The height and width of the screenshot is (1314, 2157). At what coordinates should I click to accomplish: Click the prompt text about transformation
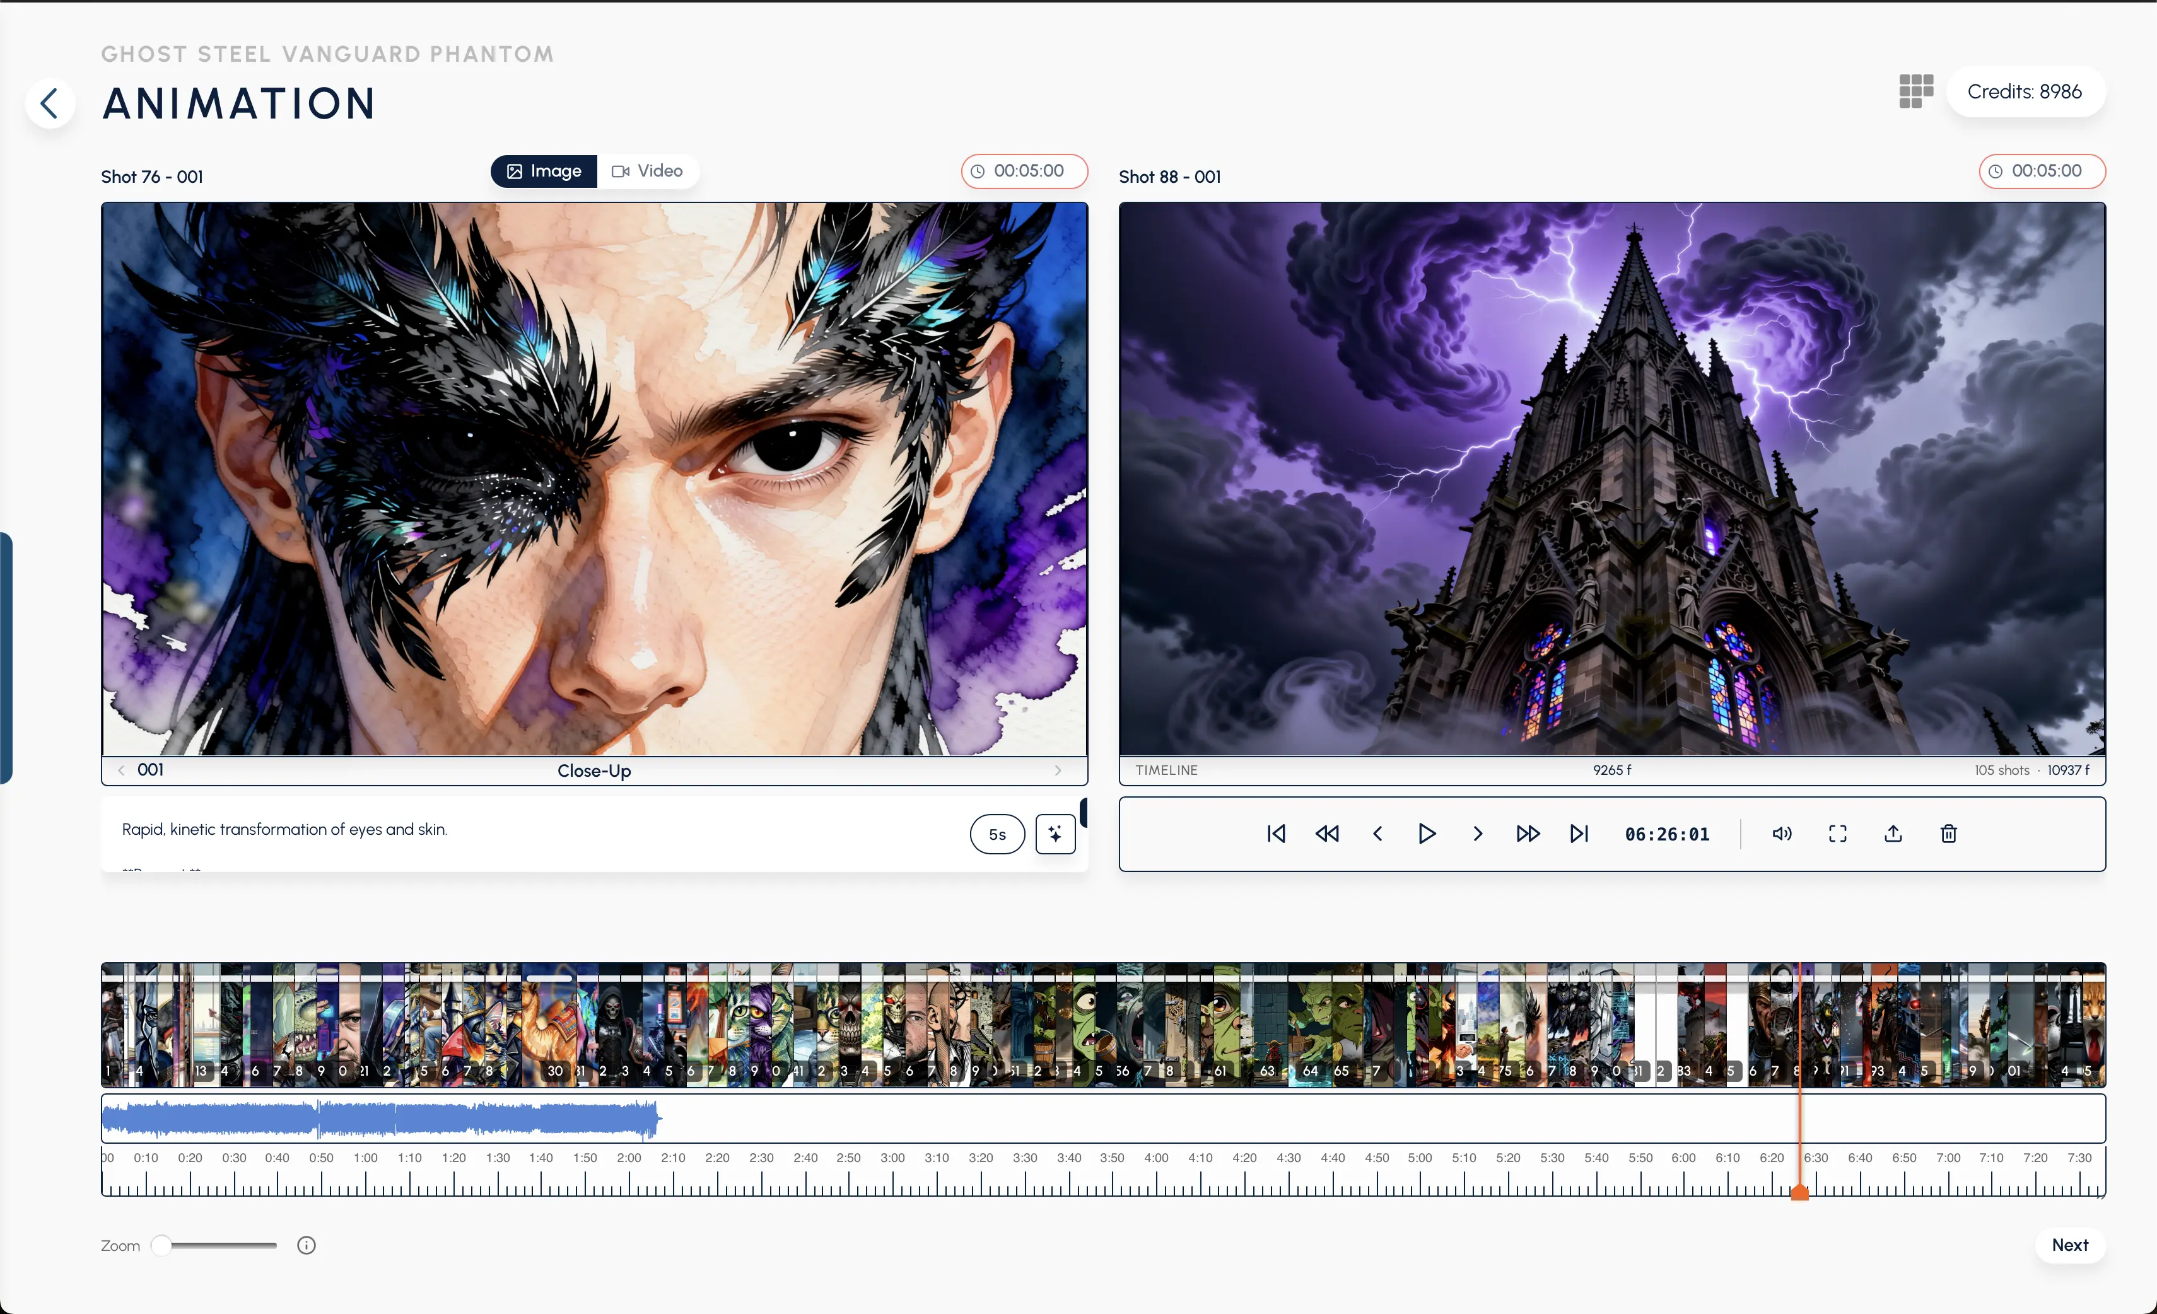click(x=284, y=829)
